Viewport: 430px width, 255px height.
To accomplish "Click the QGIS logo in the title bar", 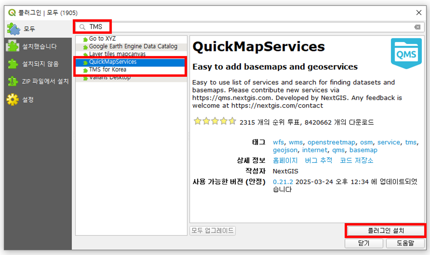I will pyautogui.click(x=12, y=13).
